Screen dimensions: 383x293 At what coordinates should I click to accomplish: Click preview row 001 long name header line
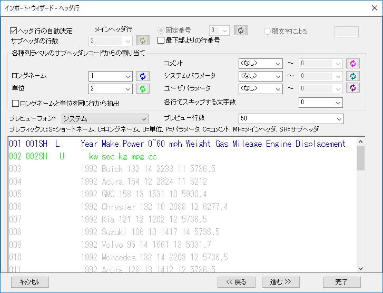coord(177,144)
